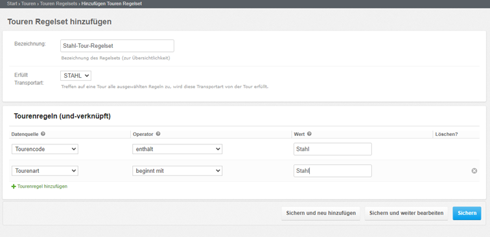Click the Datenquelle help question-mark icon
This screenshot has height=237, width=490.
pos(43,134)
